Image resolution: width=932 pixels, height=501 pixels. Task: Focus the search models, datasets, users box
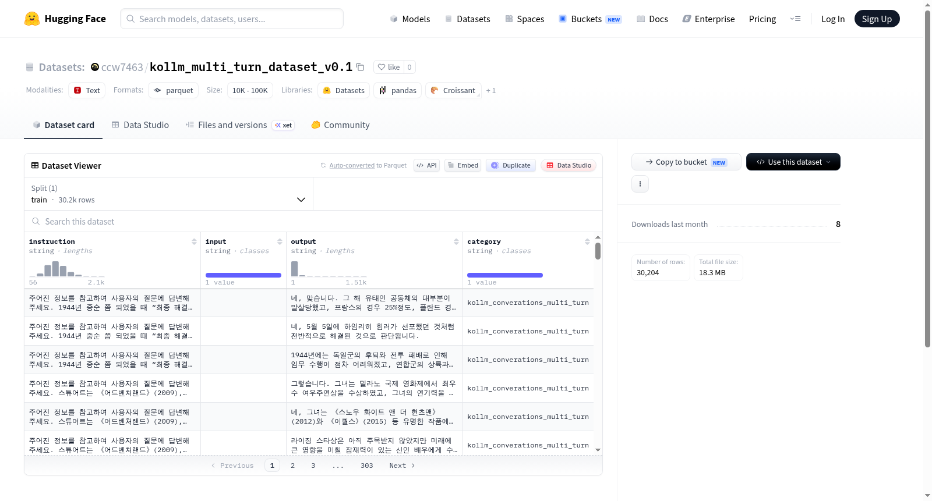point(232,19)
